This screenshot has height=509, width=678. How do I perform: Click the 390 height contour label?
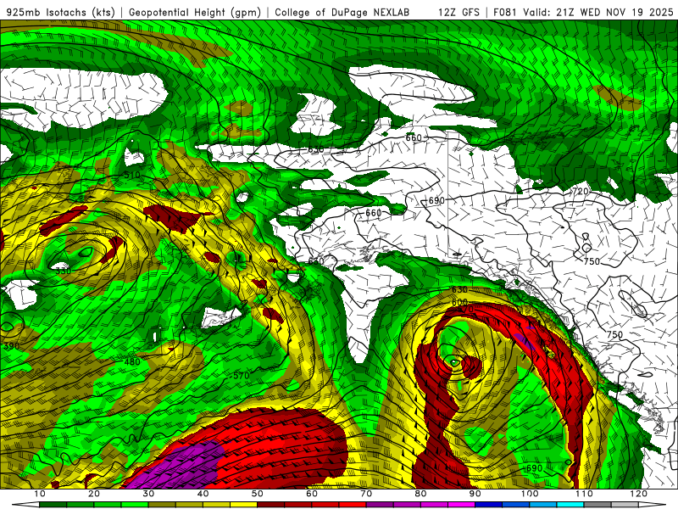[x=12, y=346]
